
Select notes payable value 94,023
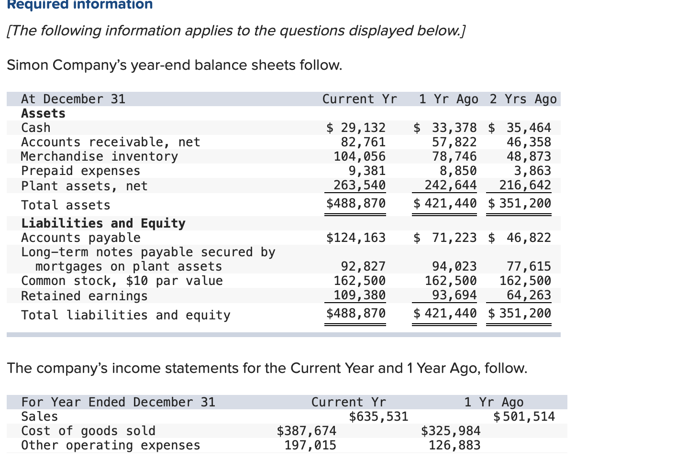click(454, 266)
